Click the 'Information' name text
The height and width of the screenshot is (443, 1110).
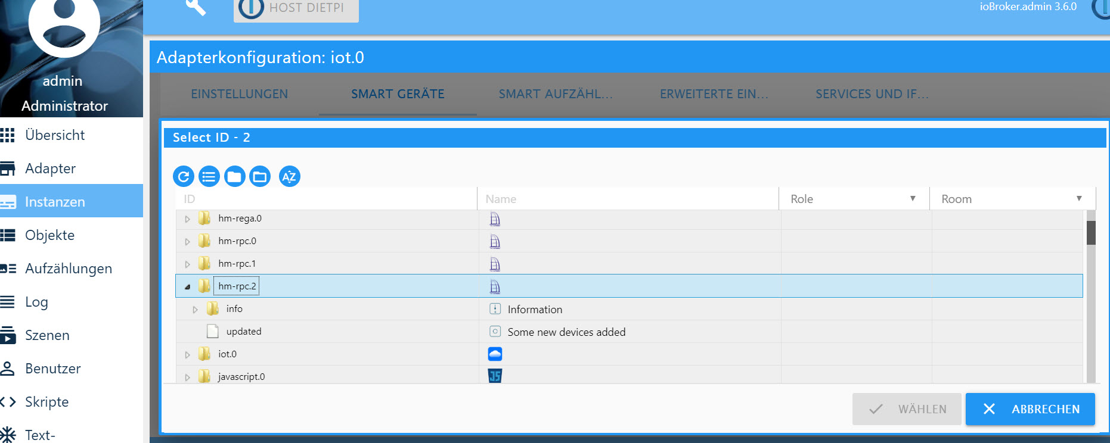coord(535,310)
